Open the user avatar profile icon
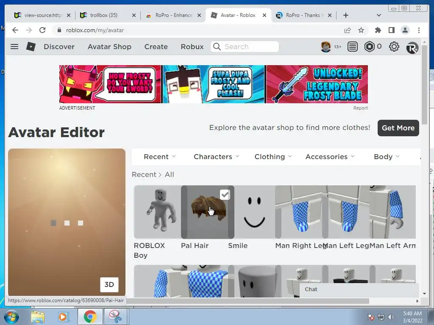434x325 pixels. point(326,47)
